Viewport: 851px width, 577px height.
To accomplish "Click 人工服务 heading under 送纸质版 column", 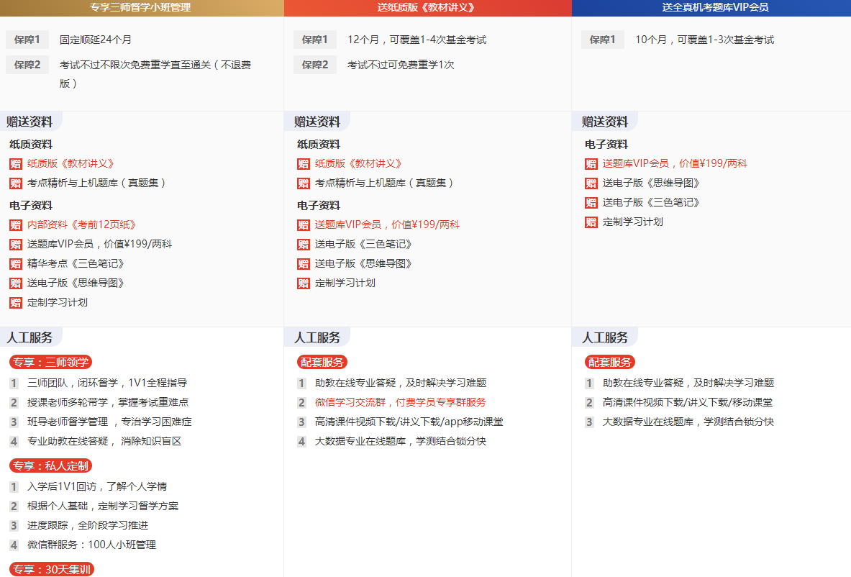I will point(317,337).
